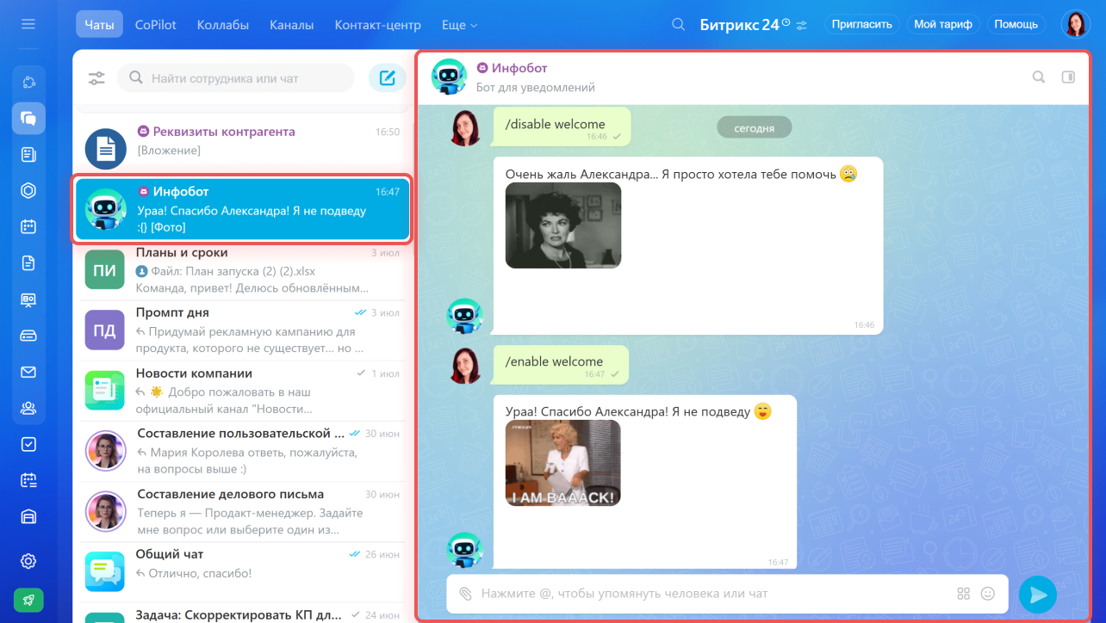Open Составление пользовательской chat
This screenshot has height=623, width=1106.
pos(243,451)
